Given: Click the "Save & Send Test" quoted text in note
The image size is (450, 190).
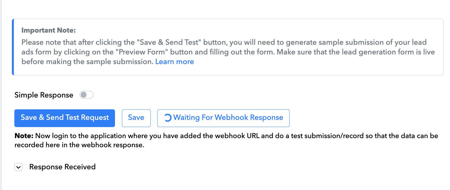Looking at the screenshot, I should (169, 42).
